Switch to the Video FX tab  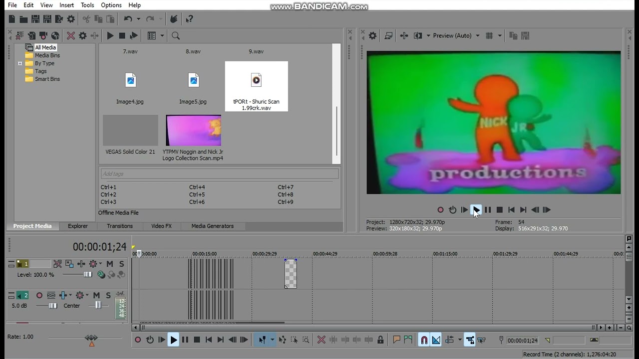[x=161, y=226]
